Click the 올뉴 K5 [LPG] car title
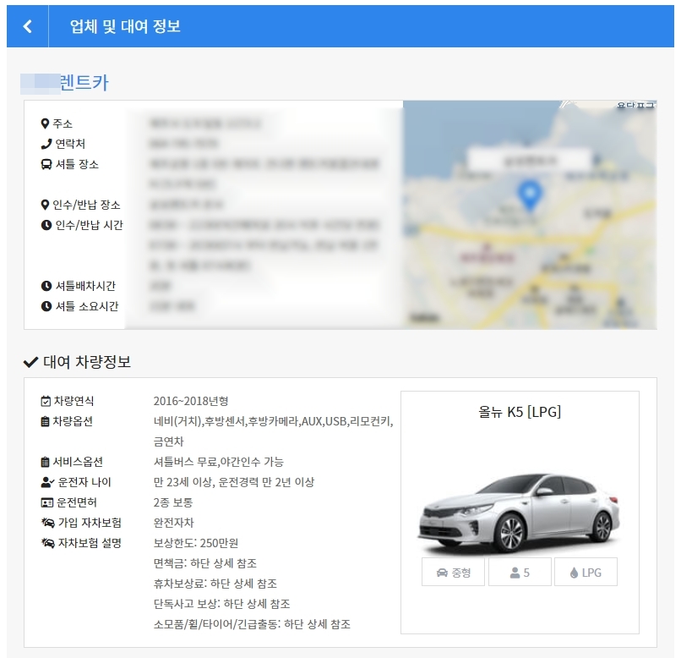The image size is (681, 658). tap(520, 412)
